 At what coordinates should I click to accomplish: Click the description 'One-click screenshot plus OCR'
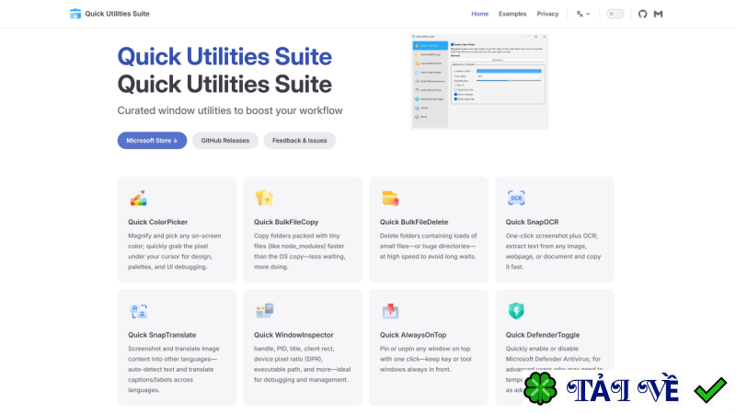pos(553,251)
